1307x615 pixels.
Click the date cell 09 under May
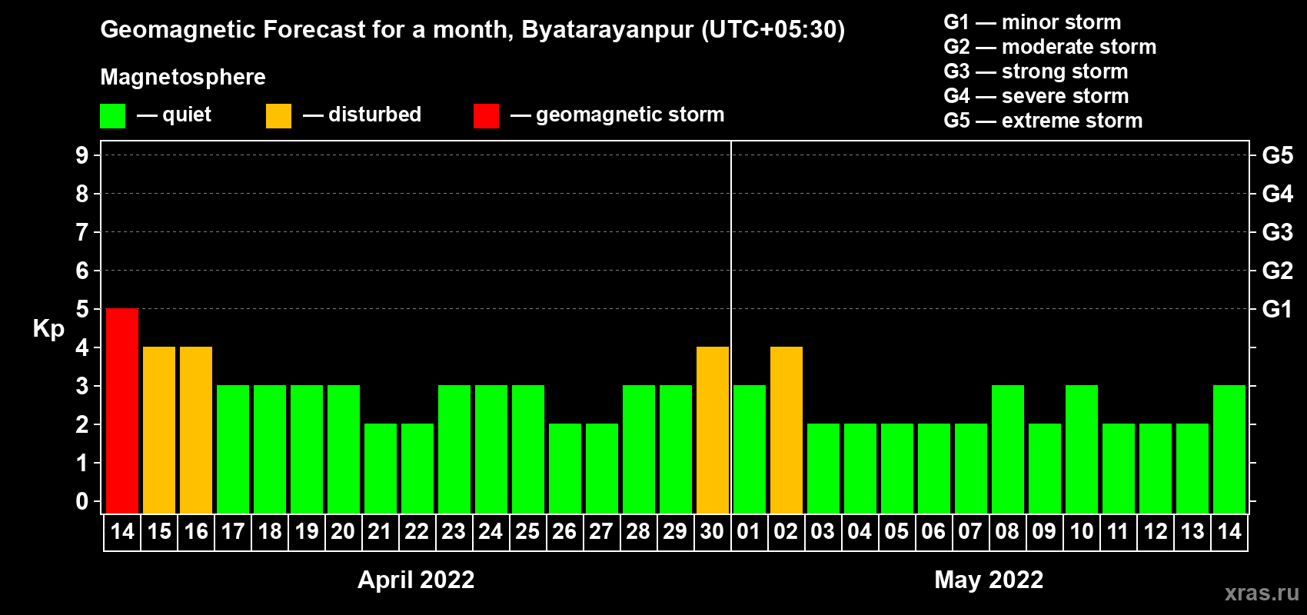click(x=1045, y=532)
